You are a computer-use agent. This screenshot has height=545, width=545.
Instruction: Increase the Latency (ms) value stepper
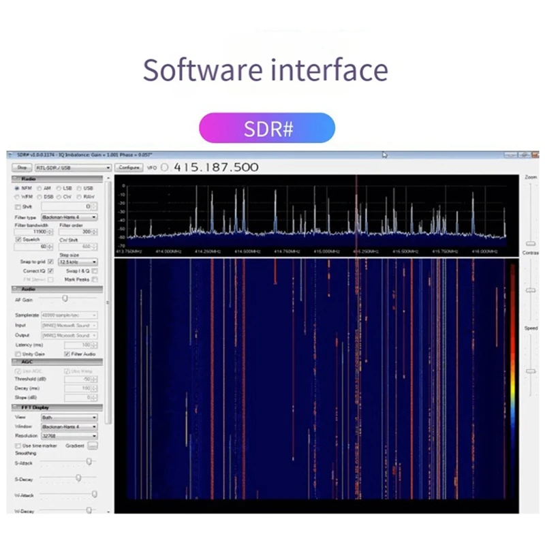point(93,344)
